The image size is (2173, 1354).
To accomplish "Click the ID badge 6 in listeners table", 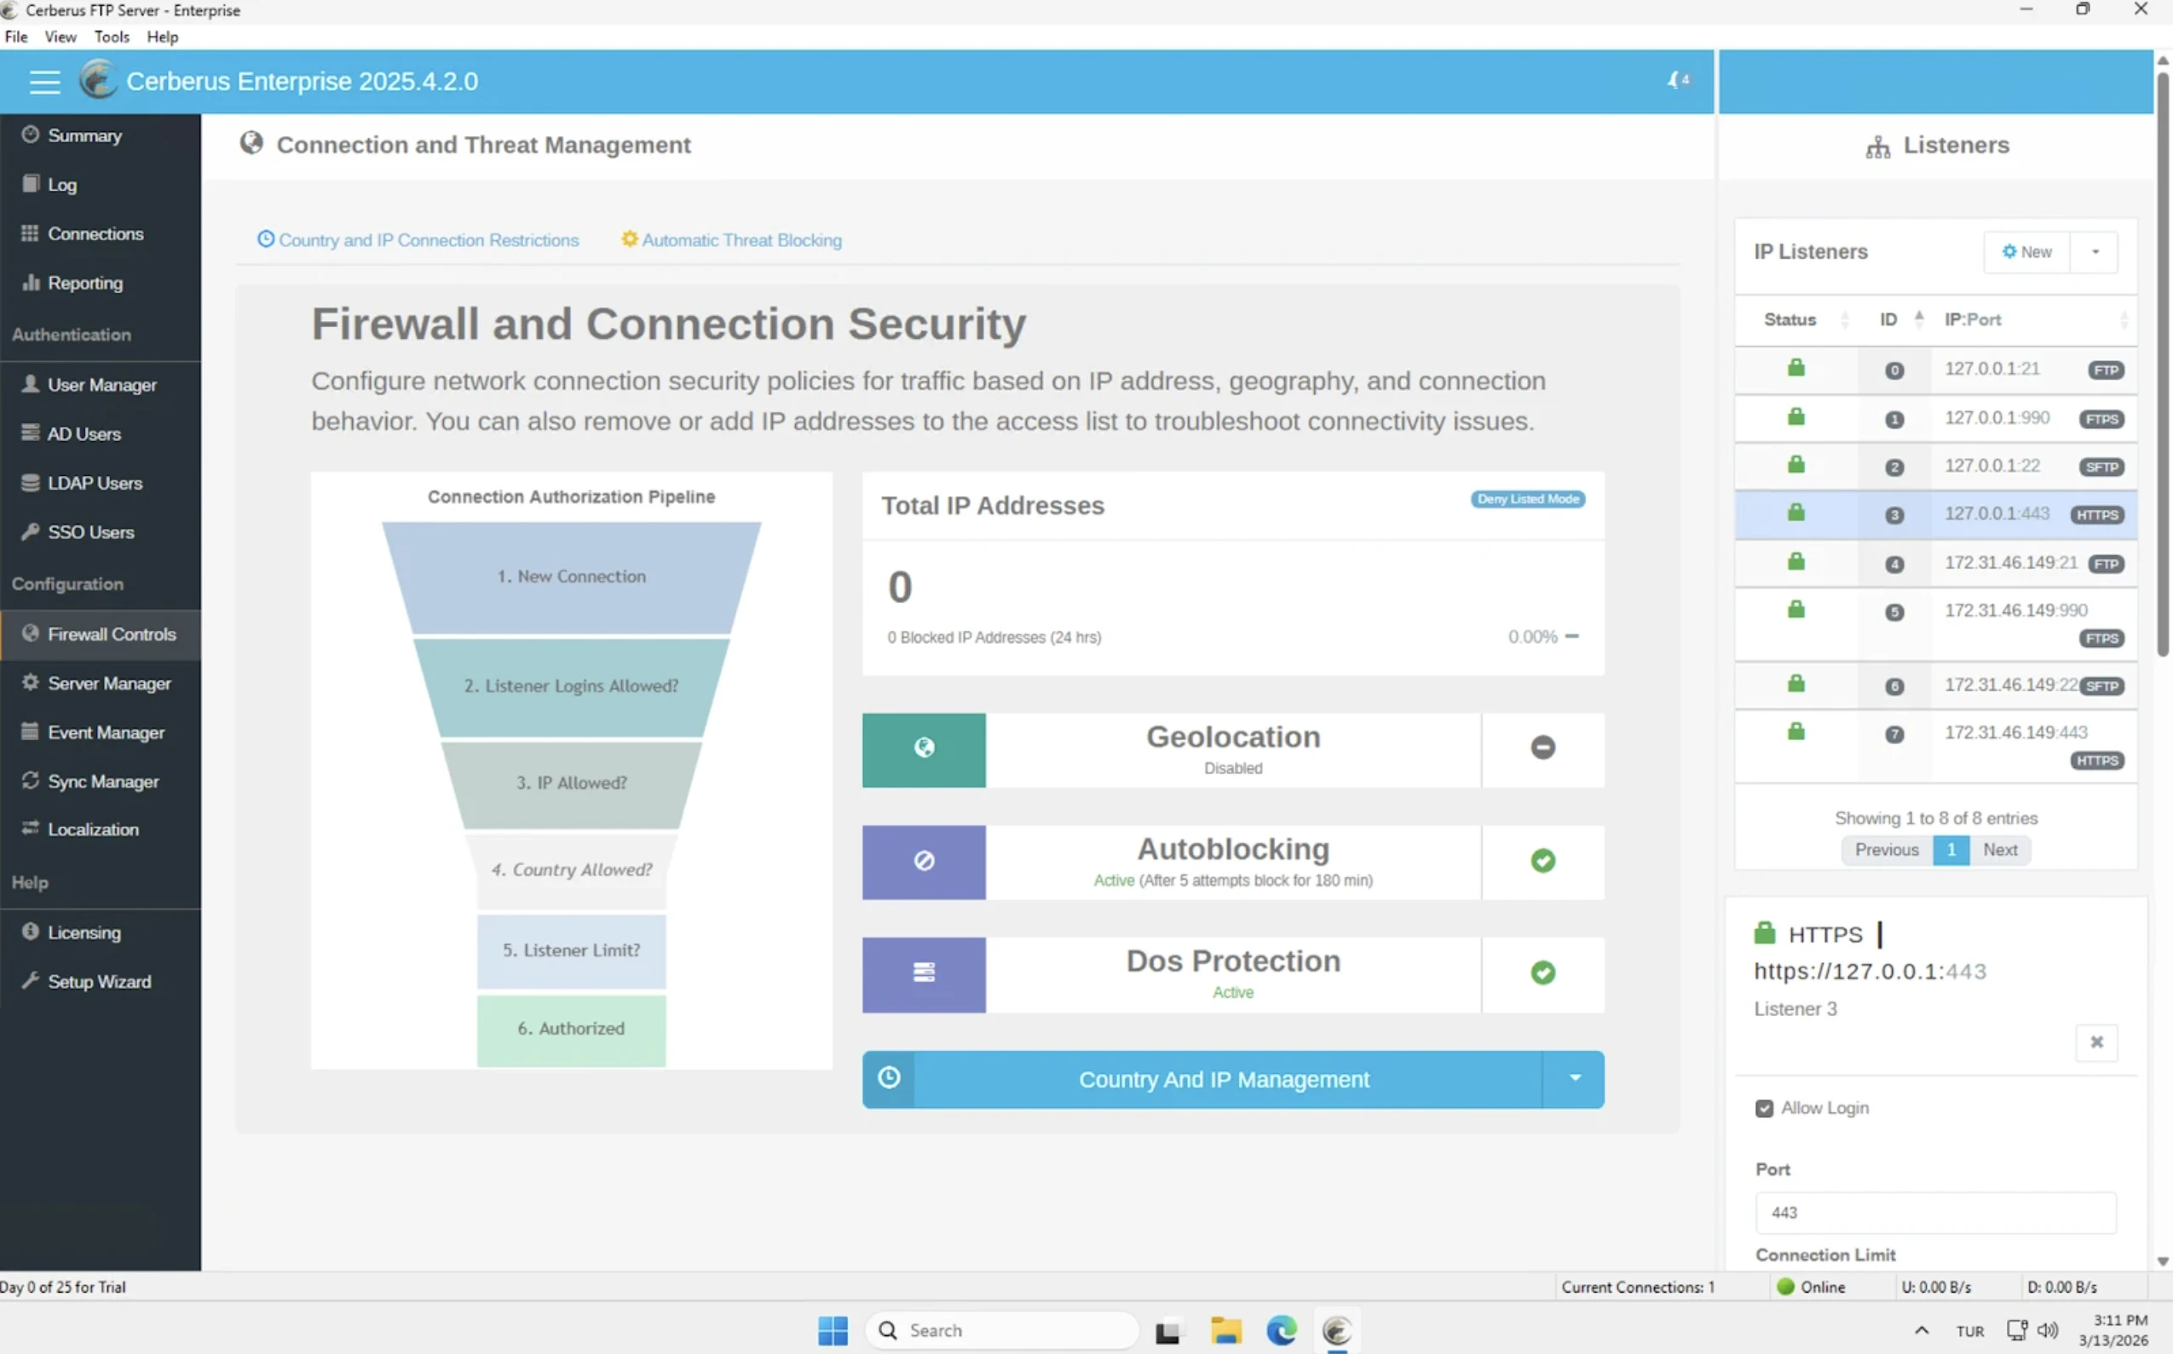I will [x=1893, y=687].
